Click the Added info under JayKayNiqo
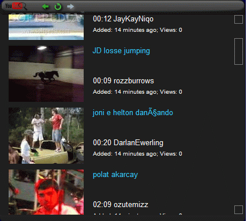The image size is (247, 221). click(x=137, y=30)
